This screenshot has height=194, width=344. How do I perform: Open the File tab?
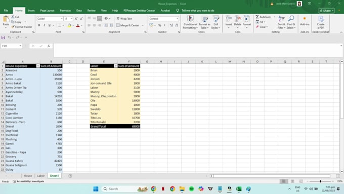point(6,11)
